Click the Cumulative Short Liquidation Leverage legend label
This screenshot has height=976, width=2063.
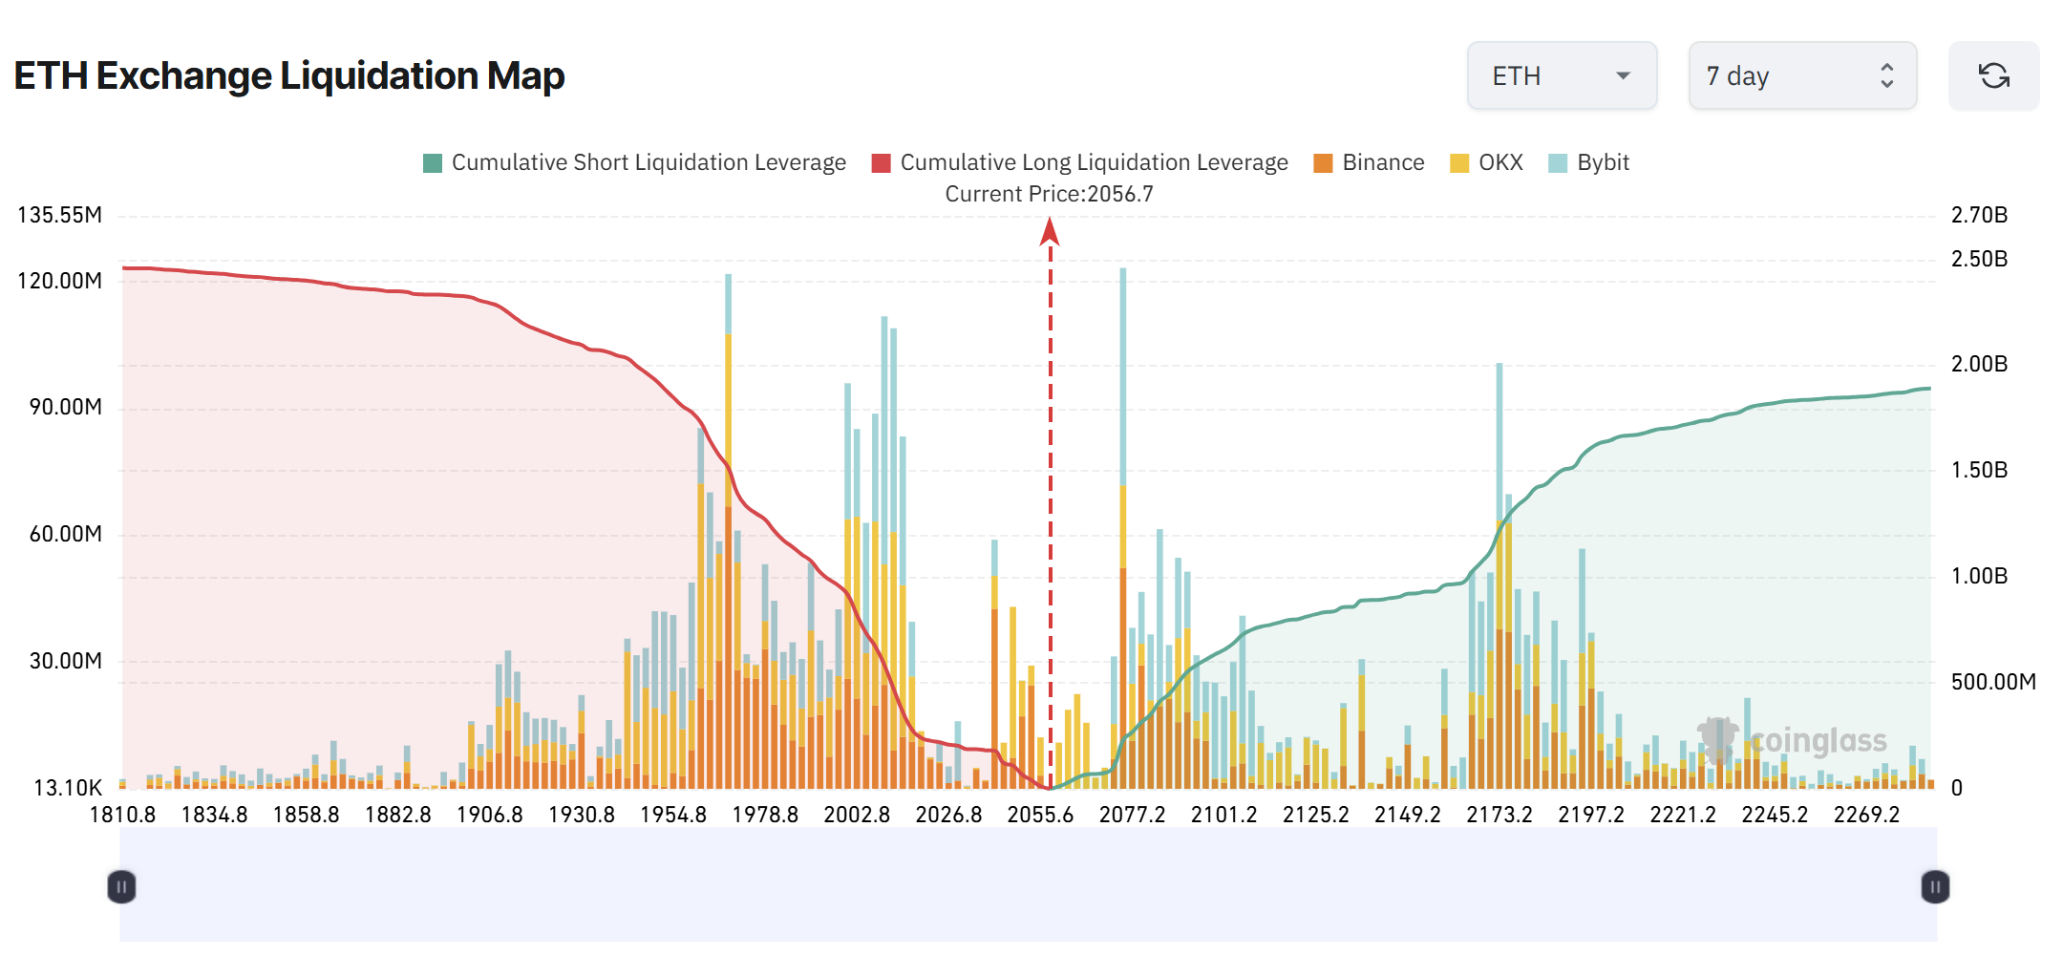coord(649,162)
